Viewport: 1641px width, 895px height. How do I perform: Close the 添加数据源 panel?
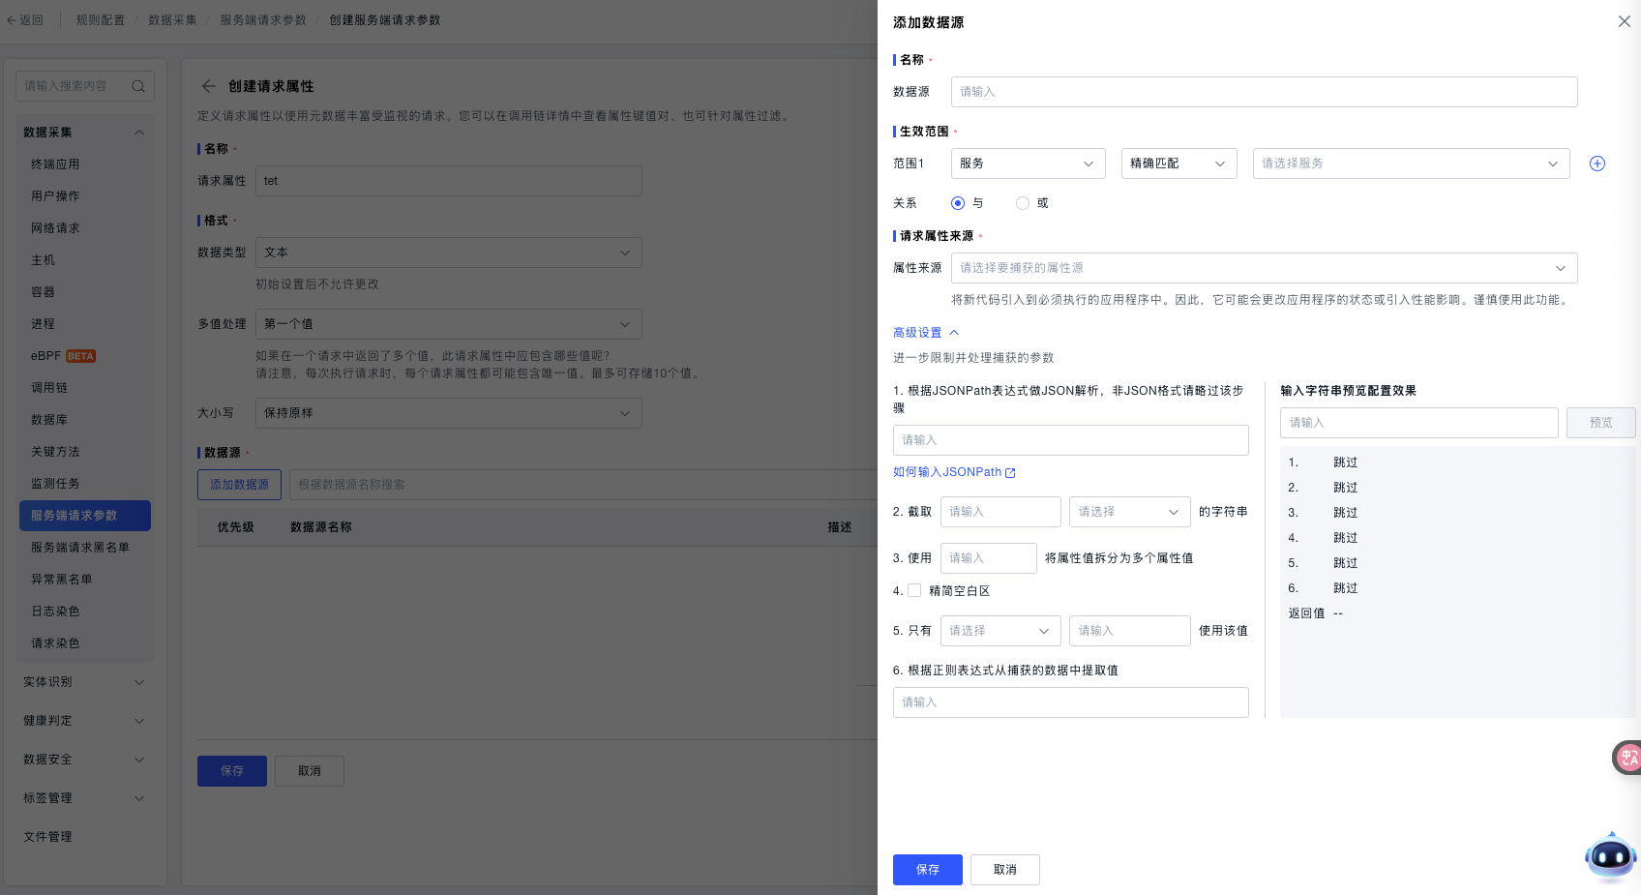[x=1624, y=21]
